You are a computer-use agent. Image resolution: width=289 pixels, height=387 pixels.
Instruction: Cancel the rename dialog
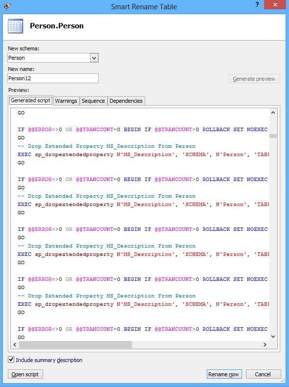pyautogui.click(x=263, y=374)
